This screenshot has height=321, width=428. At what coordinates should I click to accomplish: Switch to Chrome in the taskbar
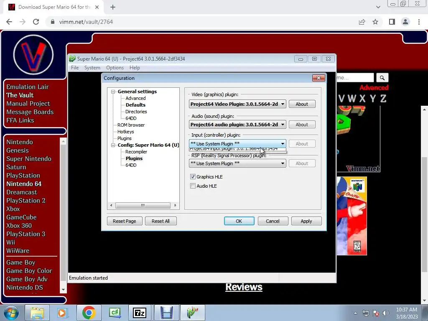click(x=89, y=313)
